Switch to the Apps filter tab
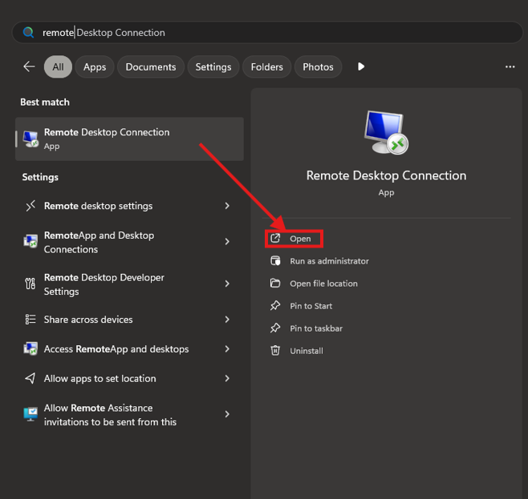Image resolution: width=528 pixels, height=499 pixels. tap(95, 66)
